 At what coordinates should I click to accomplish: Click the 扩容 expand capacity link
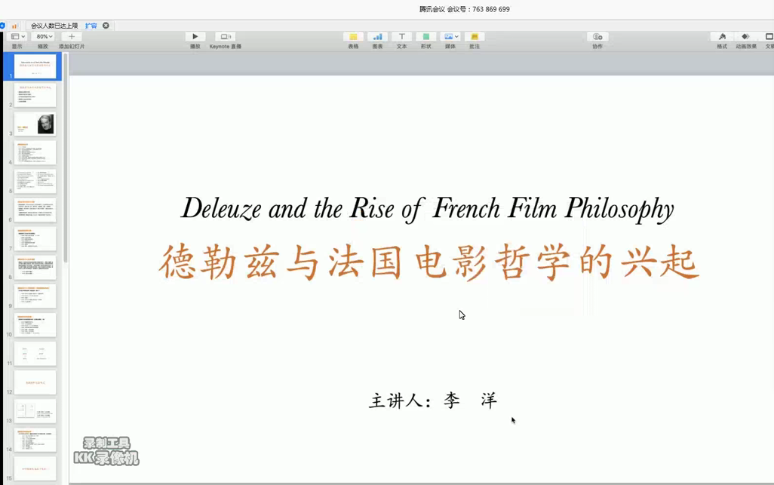tap(91, 26)
